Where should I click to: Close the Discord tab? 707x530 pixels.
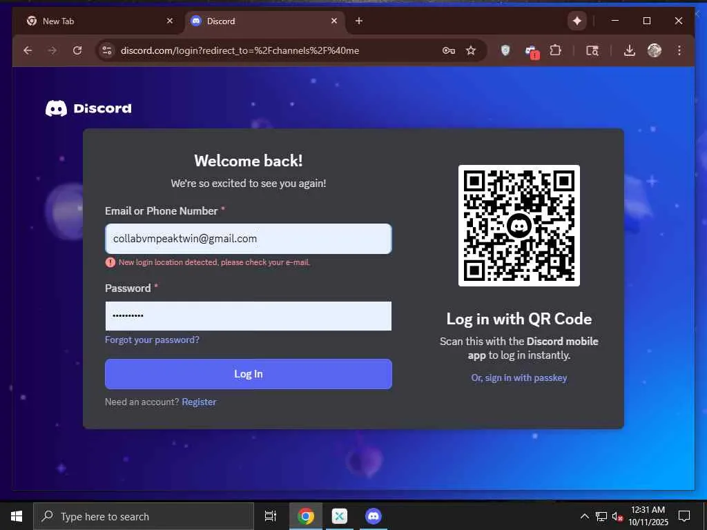pyautogui.click(x=334, y=21)
